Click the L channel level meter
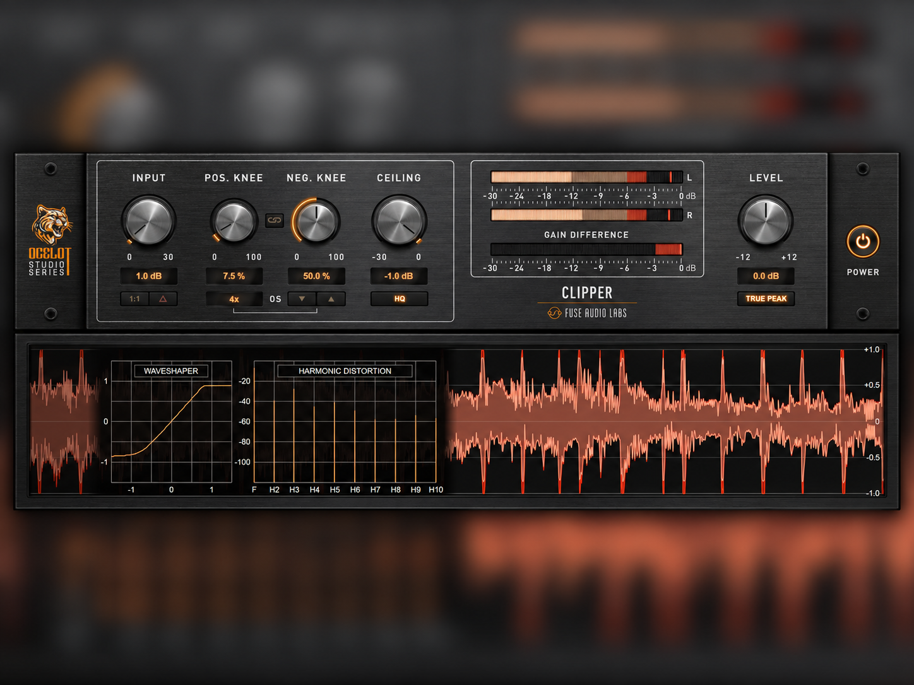This screenshot has height=685, width=914. (x=586, y=177)
